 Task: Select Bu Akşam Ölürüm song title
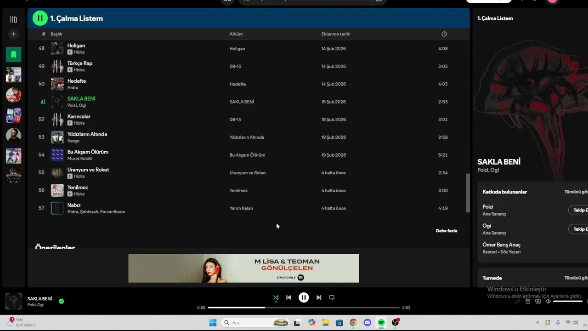pos(88,152)
